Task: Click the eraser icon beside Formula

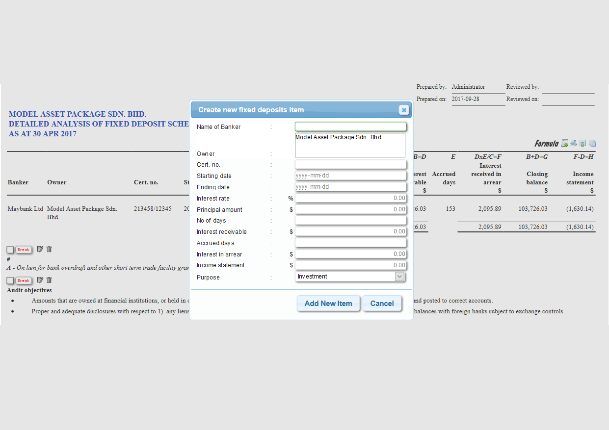Action: tap(573, 143)
